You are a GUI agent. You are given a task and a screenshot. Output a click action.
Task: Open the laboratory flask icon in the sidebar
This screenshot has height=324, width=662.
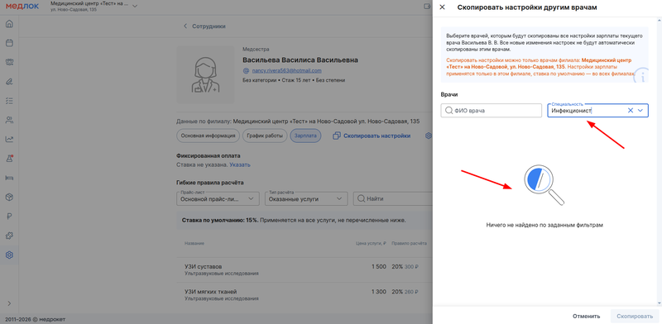coord(9,159)
